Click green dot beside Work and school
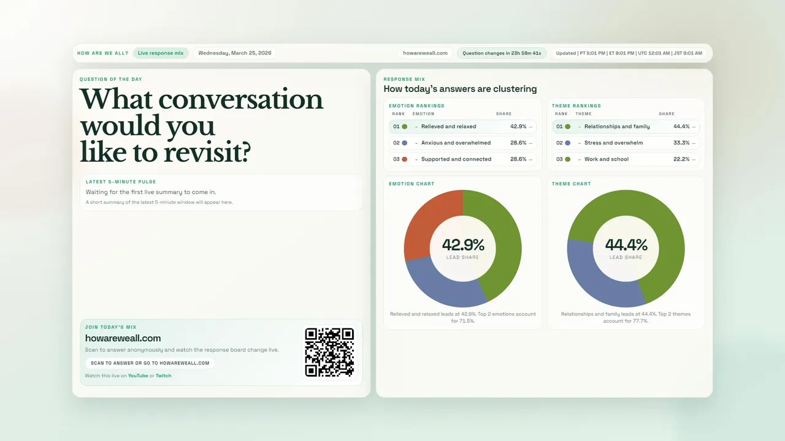 coord(568,159)
